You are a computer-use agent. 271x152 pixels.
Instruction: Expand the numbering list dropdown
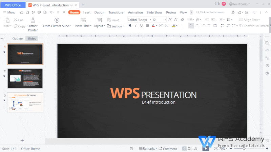(x=200, y=20)
